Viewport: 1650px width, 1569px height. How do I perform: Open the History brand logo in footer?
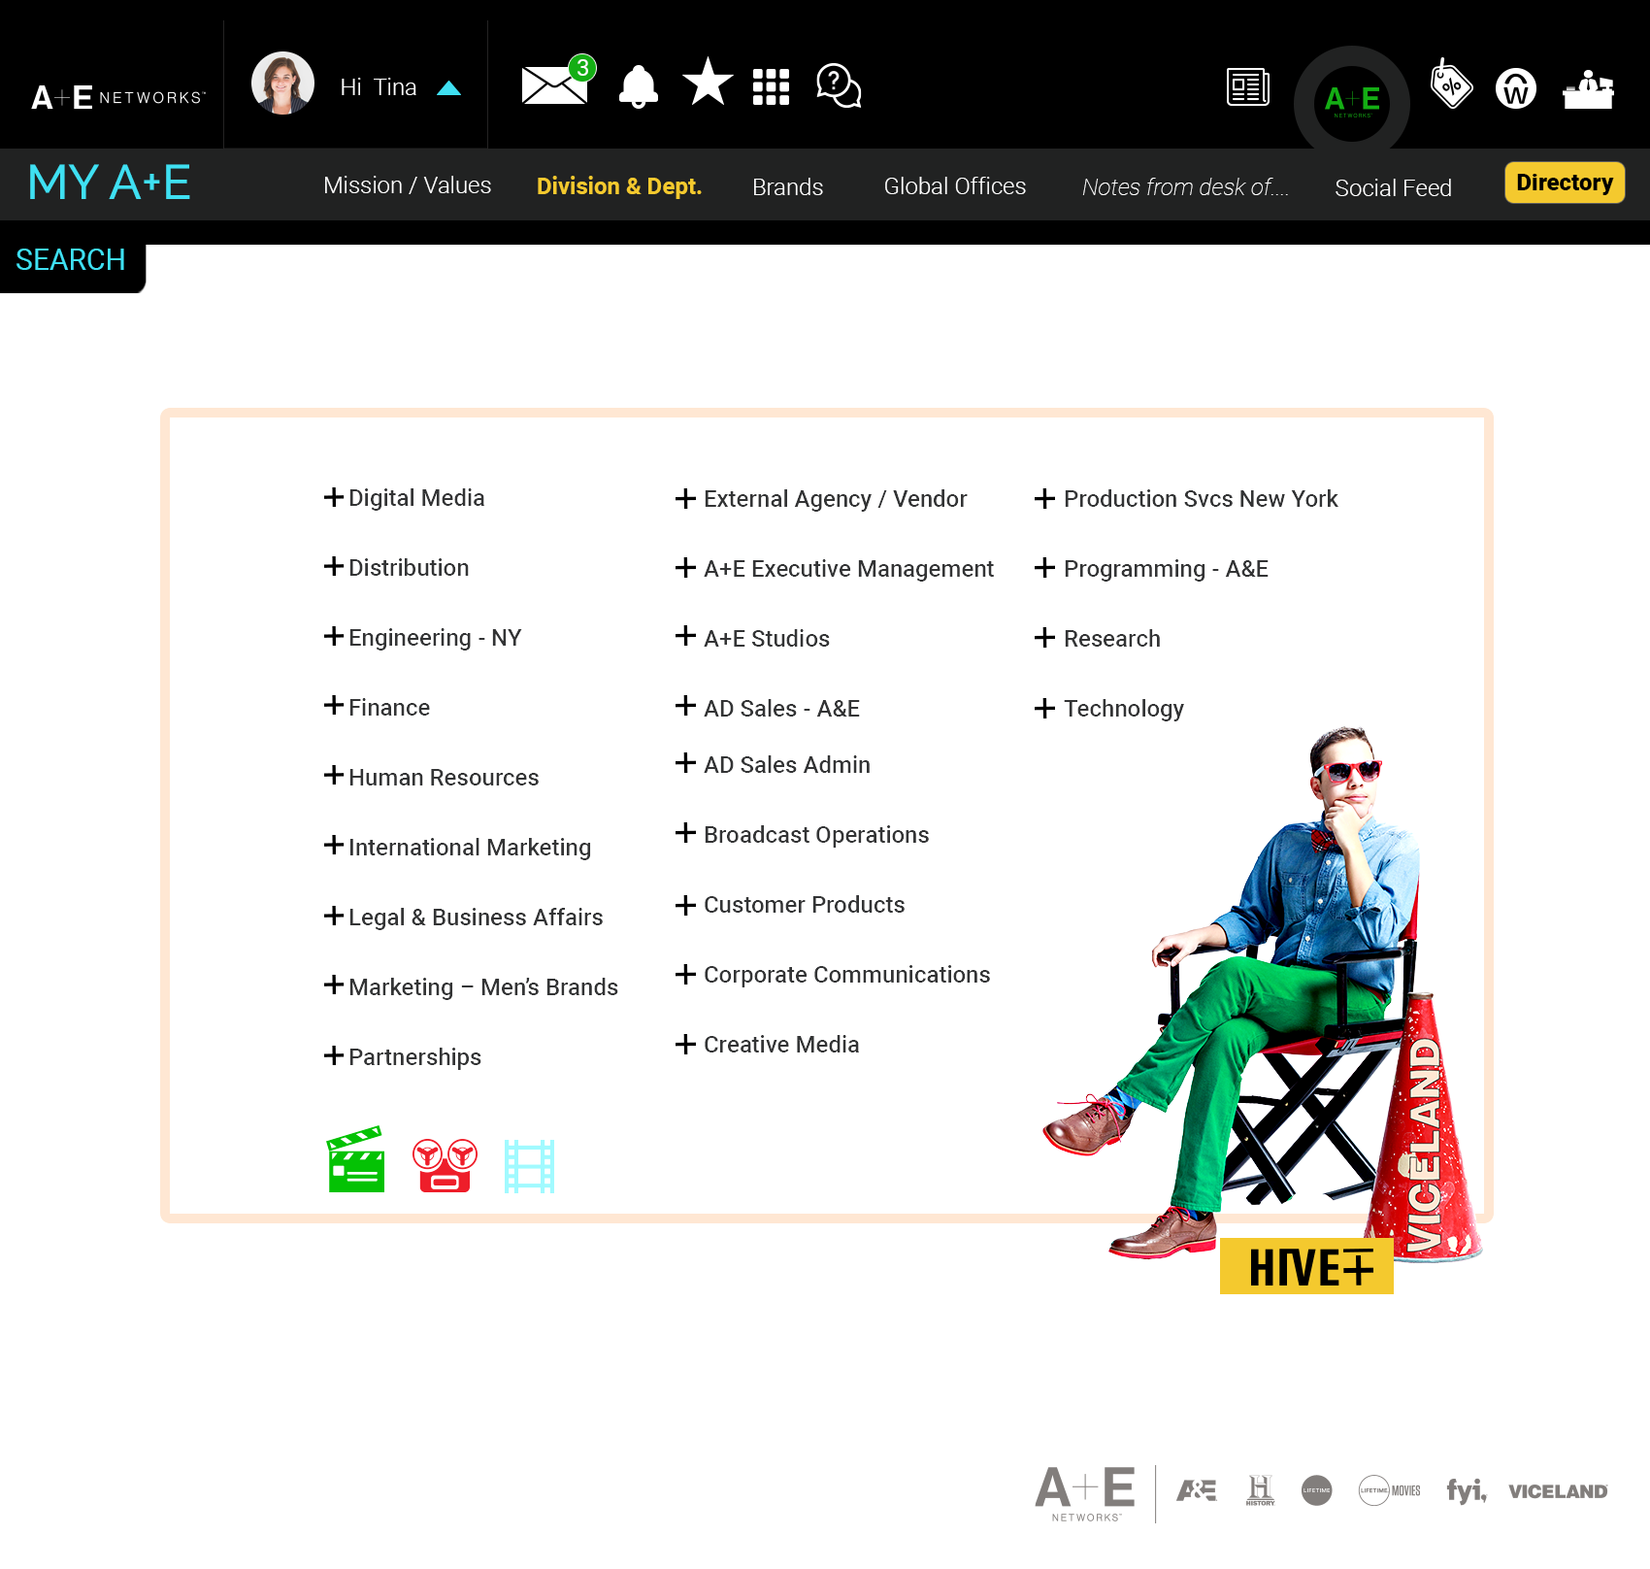(1260, 1490)
